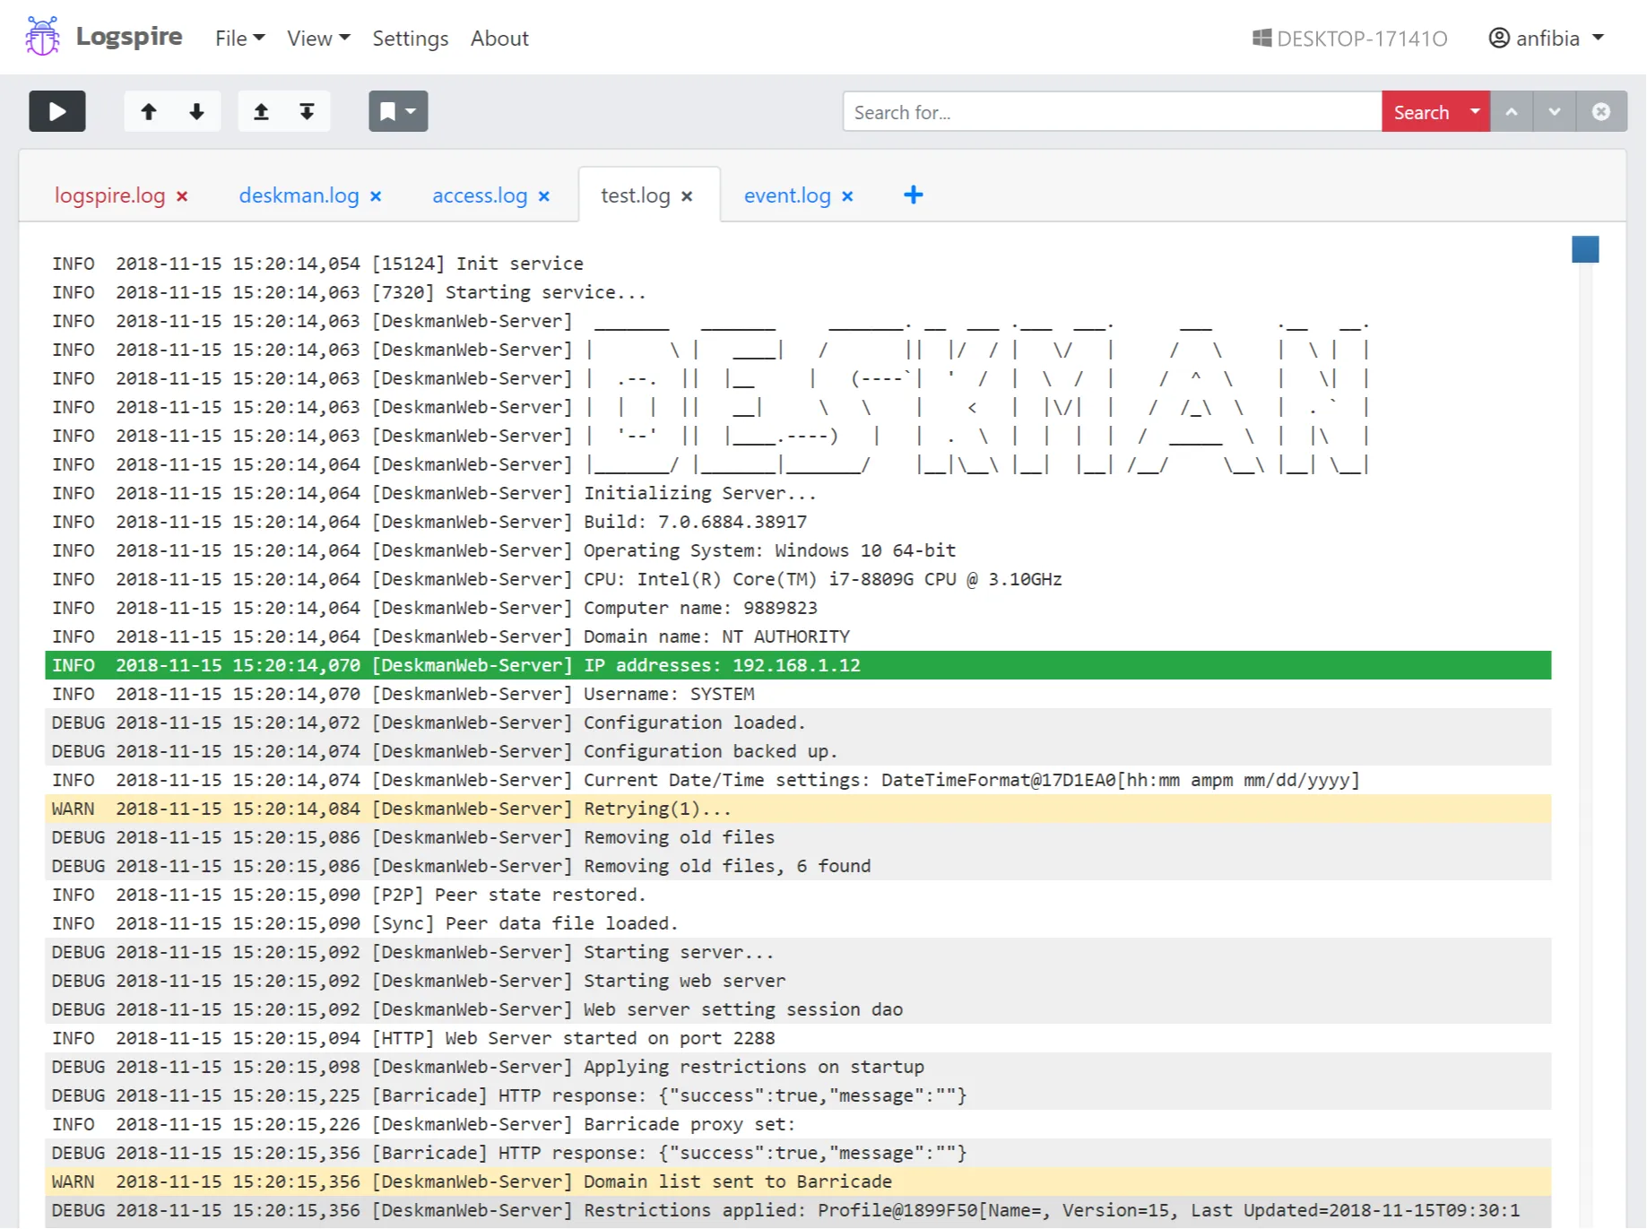1647x1229 pixels.
Task: Open the File menu
Action: click(238, 38)
